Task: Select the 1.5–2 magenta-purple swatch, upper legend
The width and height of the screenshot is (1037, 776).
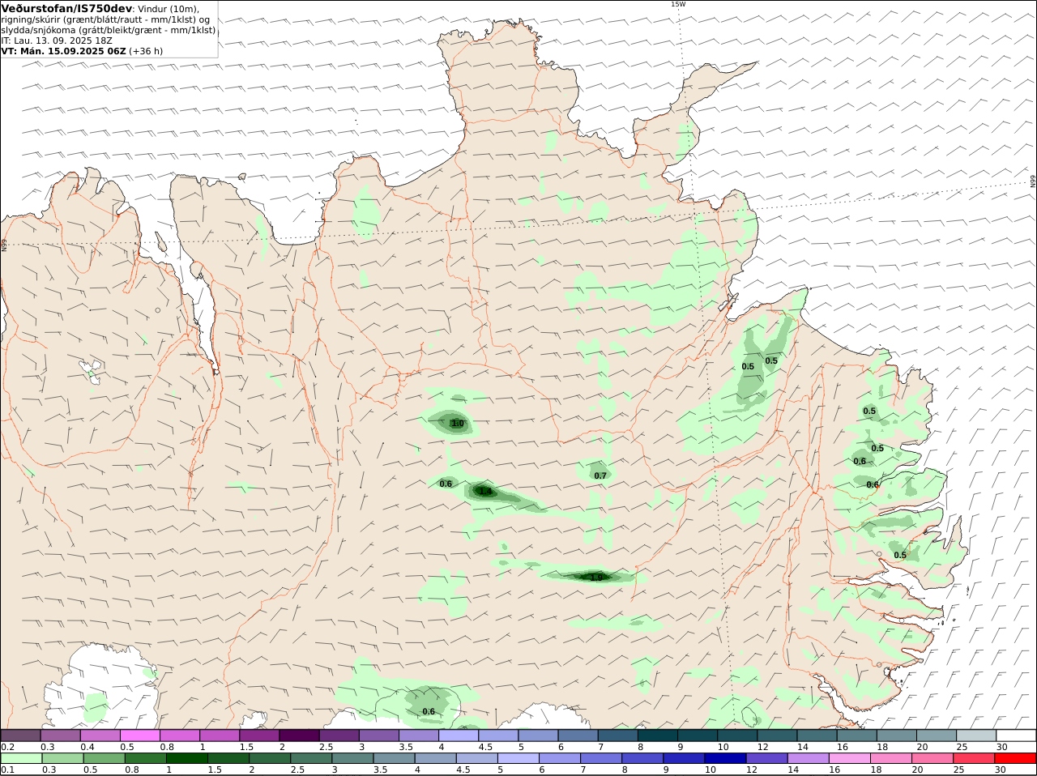Action: [x=259, y=735]
